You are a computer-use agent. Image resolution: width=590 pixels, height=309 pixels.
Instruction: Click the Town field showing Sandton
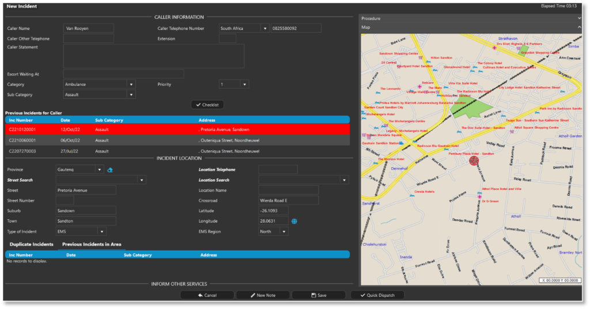(x=86, y=221)
